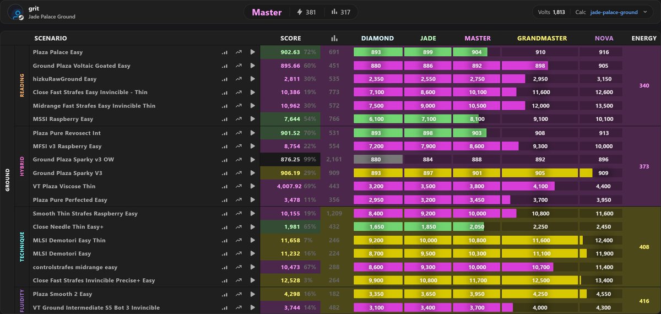Play Plaza Pure Perfected Easy
Screen dimensions: 661x314
pos(253,199)
